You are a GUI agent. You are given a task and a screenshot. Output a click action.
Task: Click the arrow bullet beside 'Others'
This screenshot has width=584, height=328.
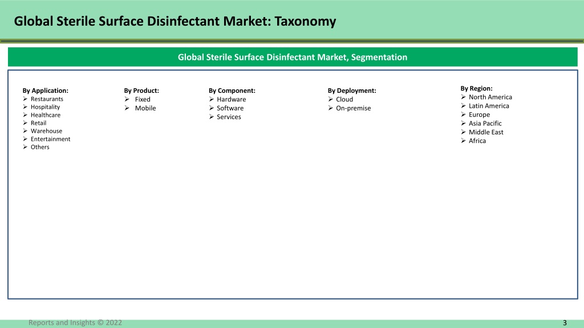point(25,147)
